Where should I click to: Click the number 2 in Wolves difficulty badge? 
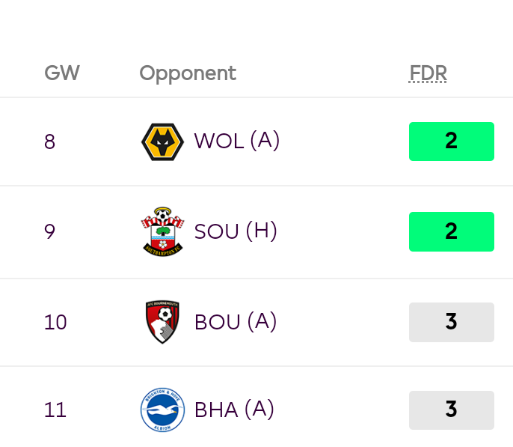(x=451, y=141)
